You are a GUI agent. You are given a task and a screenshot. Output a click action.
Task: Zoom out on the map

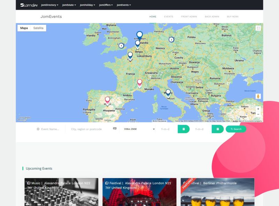(x=257, y=113)
